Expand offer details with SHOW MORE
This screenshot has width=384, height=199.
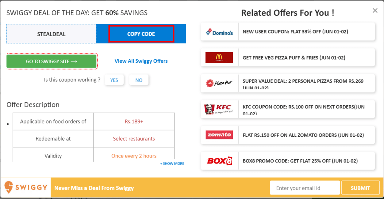click(172, 163)
